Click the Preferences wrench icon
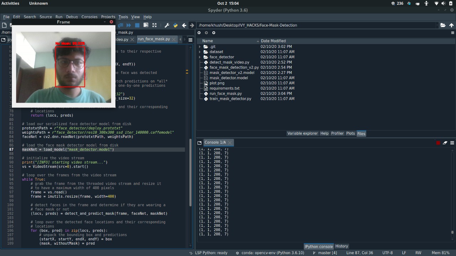Image resolution: width=456 pixels, height=256 pixels. coord(167,25)
